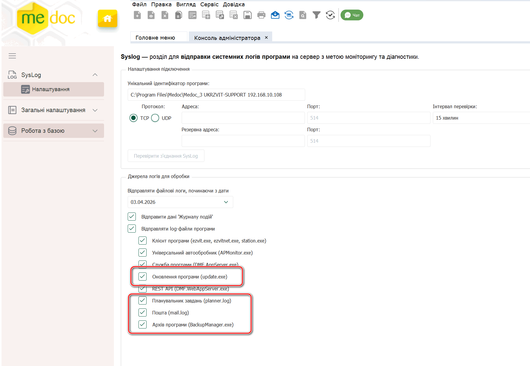Switch to 'Головне меню' tab
This screenshot has width=530, height=366.
tap(155, 38)
